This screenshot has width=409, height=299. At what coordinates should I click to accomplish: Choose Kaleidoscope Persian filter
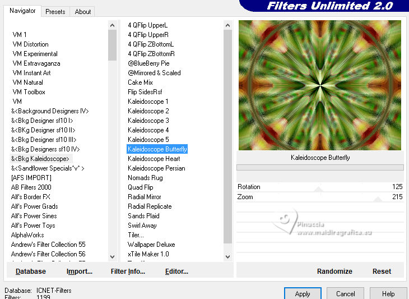[x=156, y=168]
